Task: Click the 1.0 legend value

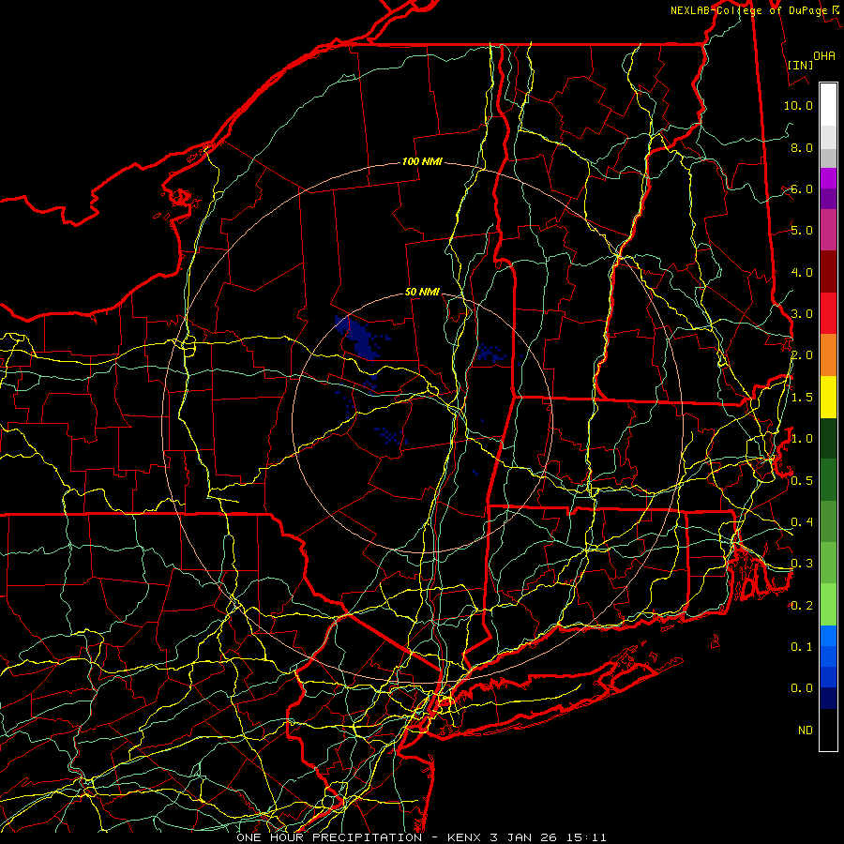Action: [x=802, y=439]
